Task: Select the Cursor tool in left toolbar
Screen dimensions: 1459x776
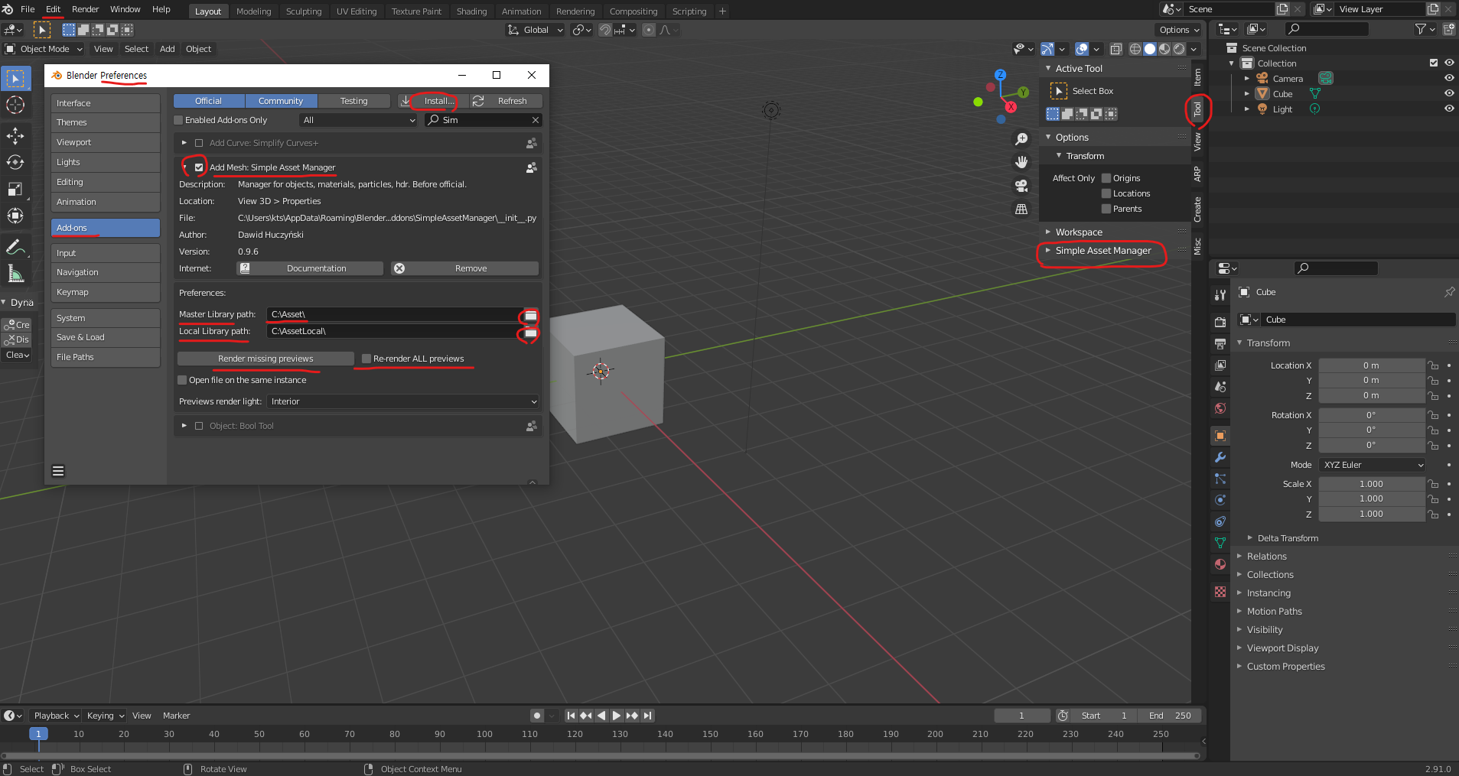Action: [15, 105]
